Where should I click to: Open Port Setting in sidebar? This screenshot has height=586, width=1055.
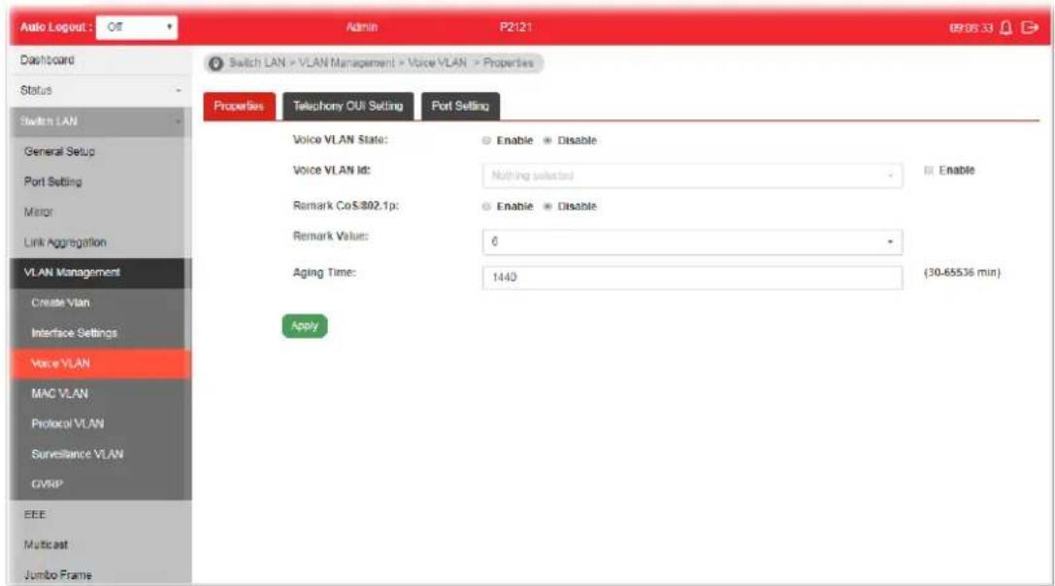[x=101, y=181]
